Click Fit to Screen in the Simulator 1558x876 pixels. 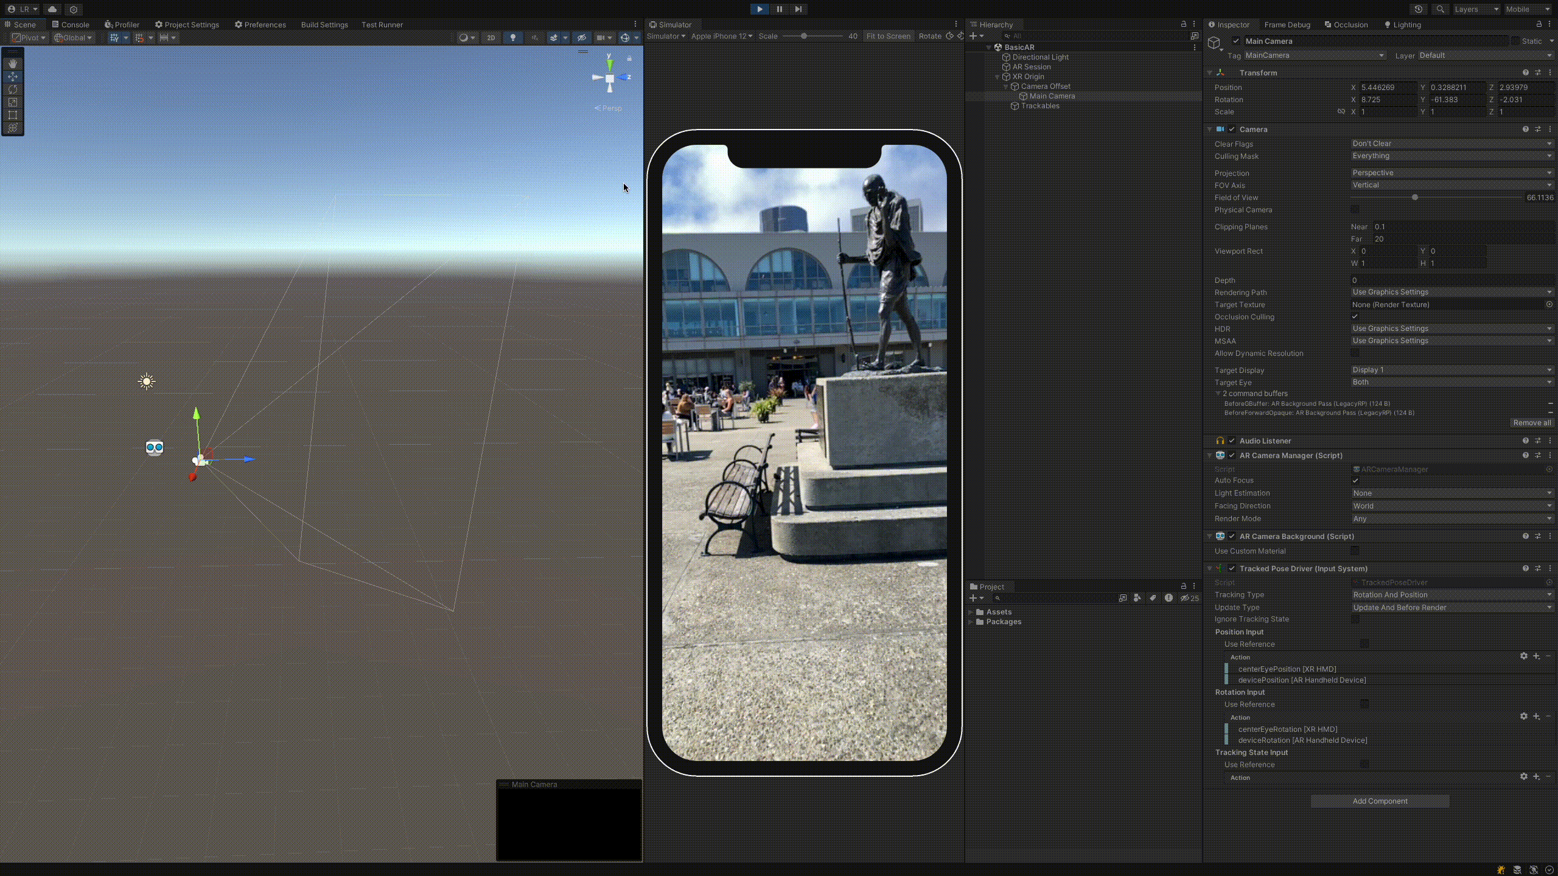[x=888, y=36]
